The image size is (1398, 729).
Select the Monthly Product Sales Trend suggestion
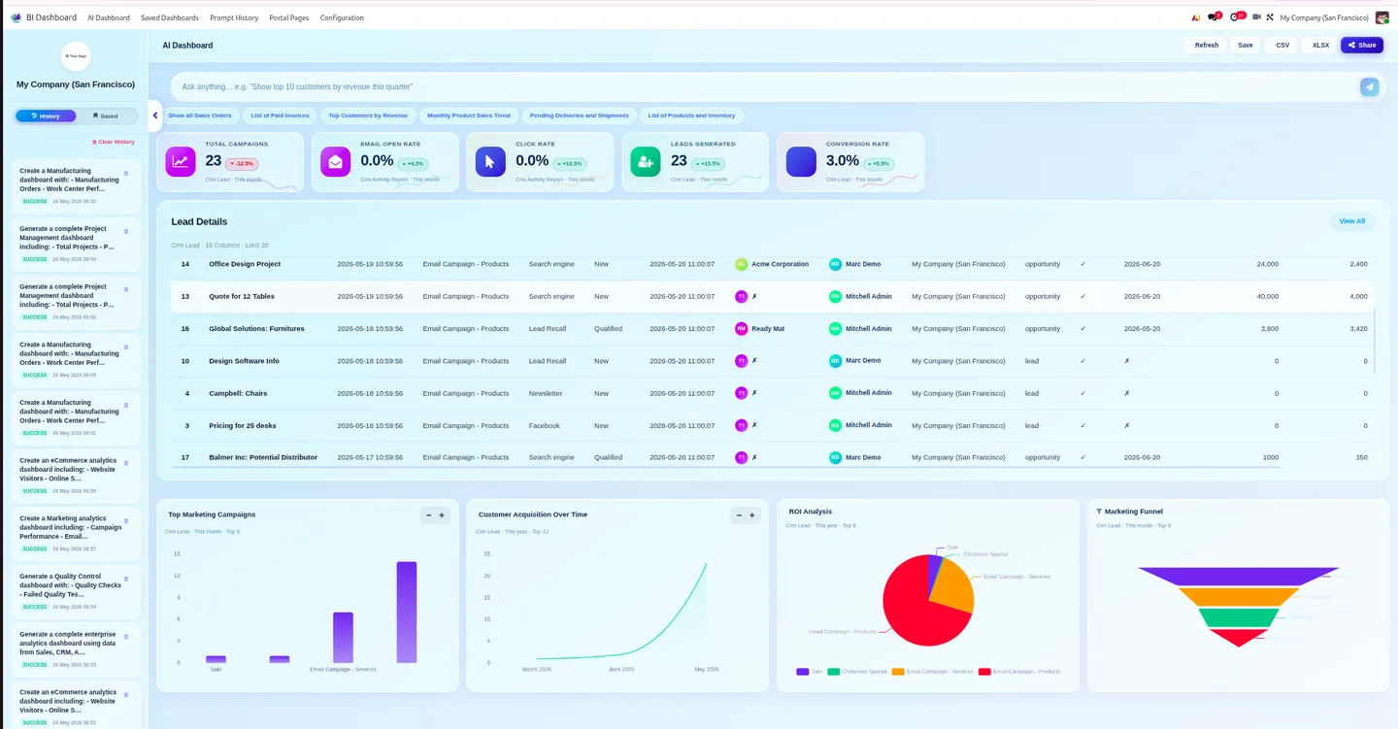click(x=469, y=116)
